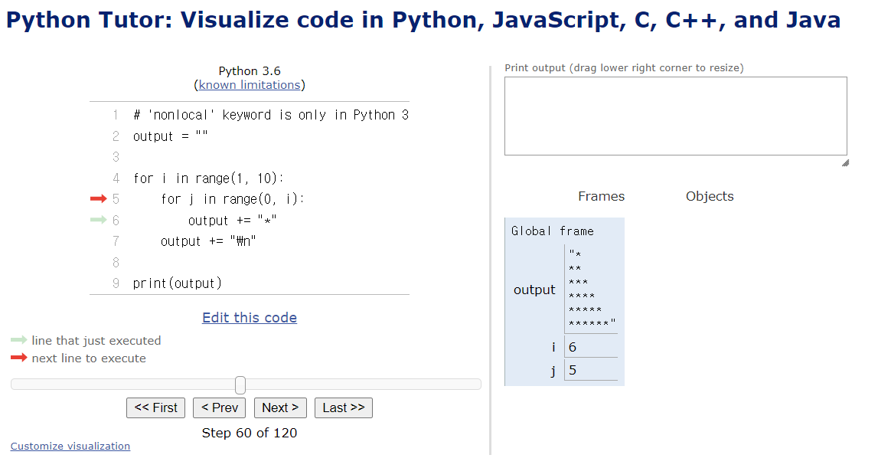Open the Customize visualization link

coord(70,447)
